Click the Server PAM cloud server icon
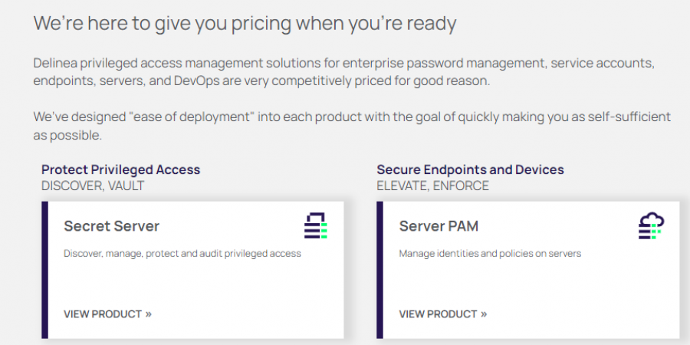This screenshot has width=690, height=345. (651, 226)
